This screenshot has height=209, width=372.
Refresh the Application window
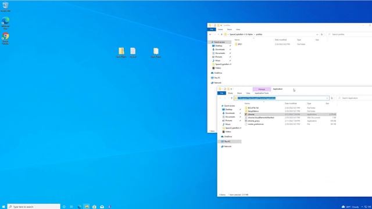tap(332, 98)
